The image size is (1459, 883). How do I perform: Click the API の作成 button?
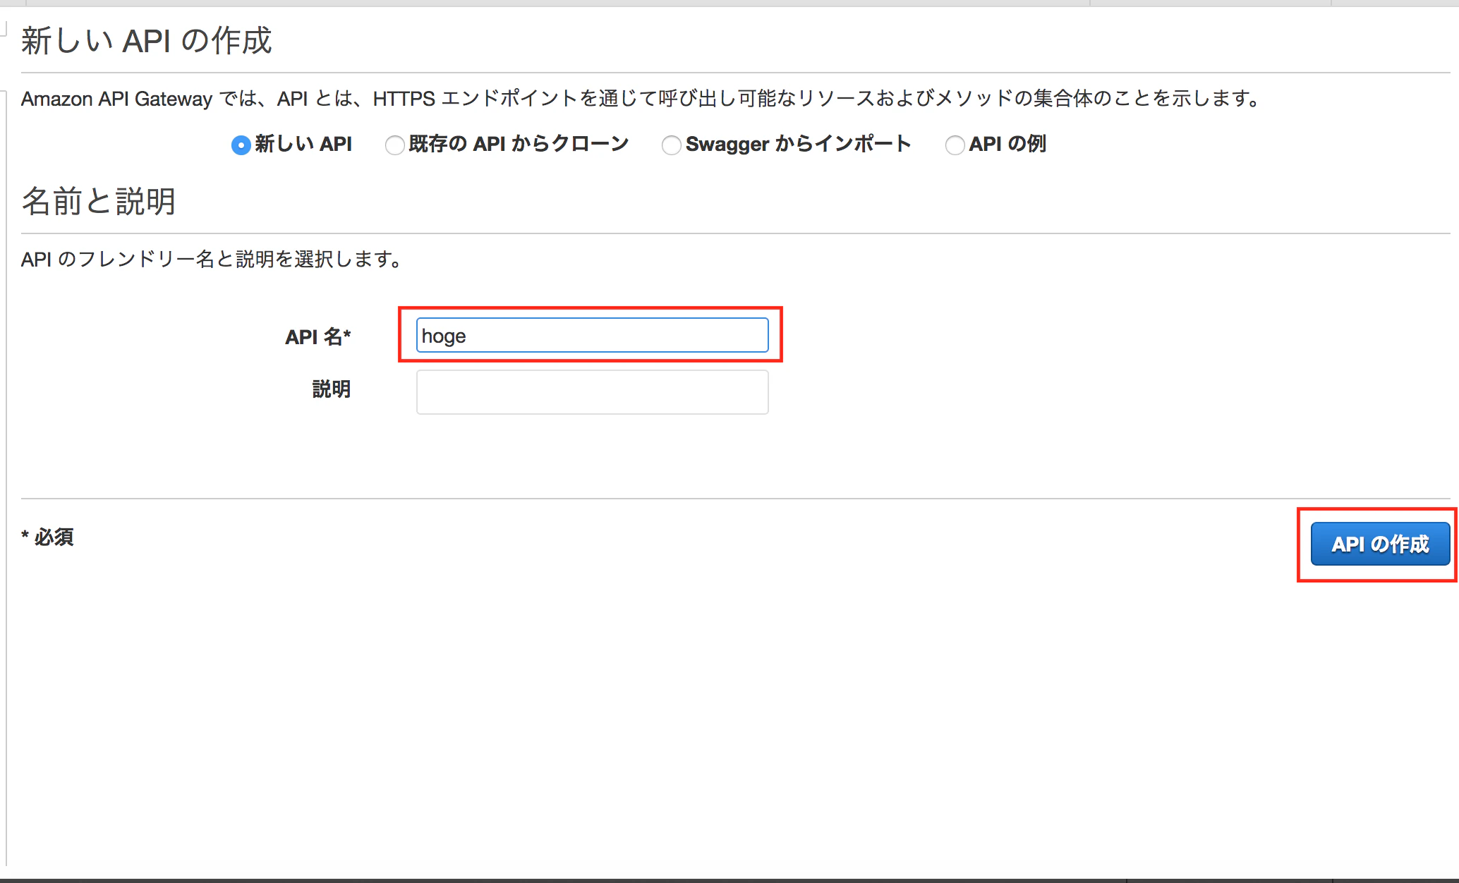1380,544
